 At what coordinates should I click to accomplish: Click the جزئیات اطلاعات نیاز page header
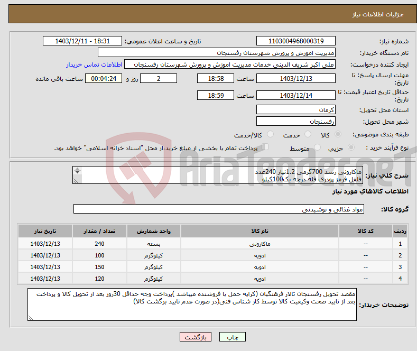pyautogui.click(x=378, y=14)
